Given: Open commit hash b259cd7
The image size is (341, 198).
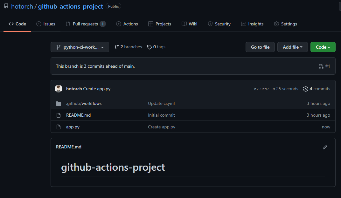Looking at the screenshot, I should point(261,89).
